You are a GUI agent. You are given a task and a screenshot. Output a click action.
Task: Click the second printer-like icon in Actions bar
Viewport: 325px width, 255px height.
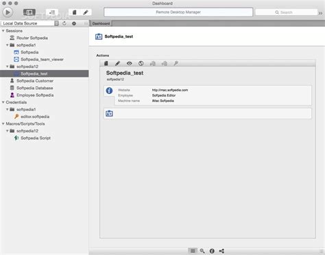[x=165, y=64]
